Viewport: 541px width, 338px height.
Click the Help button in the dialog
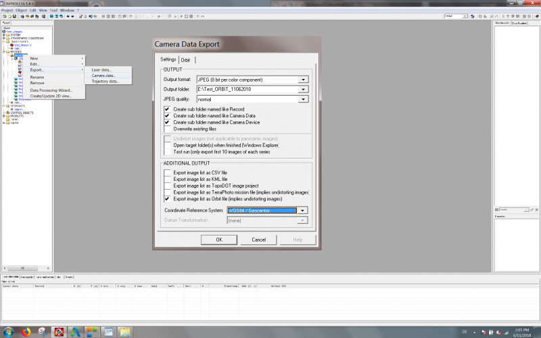[x=298, y=240]
